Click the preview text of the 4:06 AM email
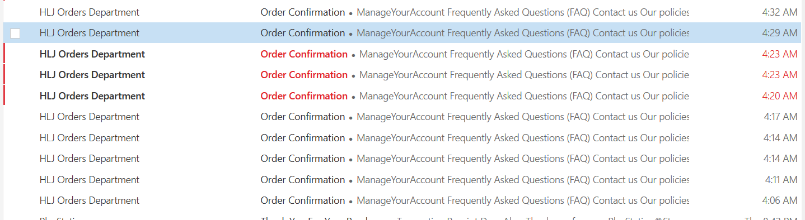Image resolution: width=805 pixels, height=220 pixels. [x=523, y=200]
